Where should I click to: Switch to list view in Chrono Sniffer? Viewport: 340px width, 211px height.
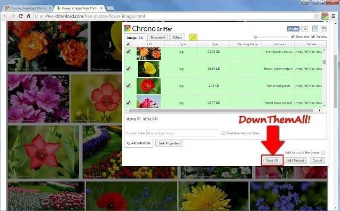click(x=323, y=29)
